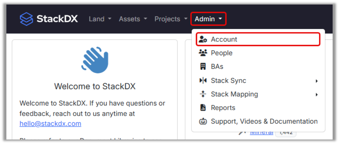The width and height of the screenshot is (339, 144).
Task: Click the Reports document chart icon
Action: point(203,108)
